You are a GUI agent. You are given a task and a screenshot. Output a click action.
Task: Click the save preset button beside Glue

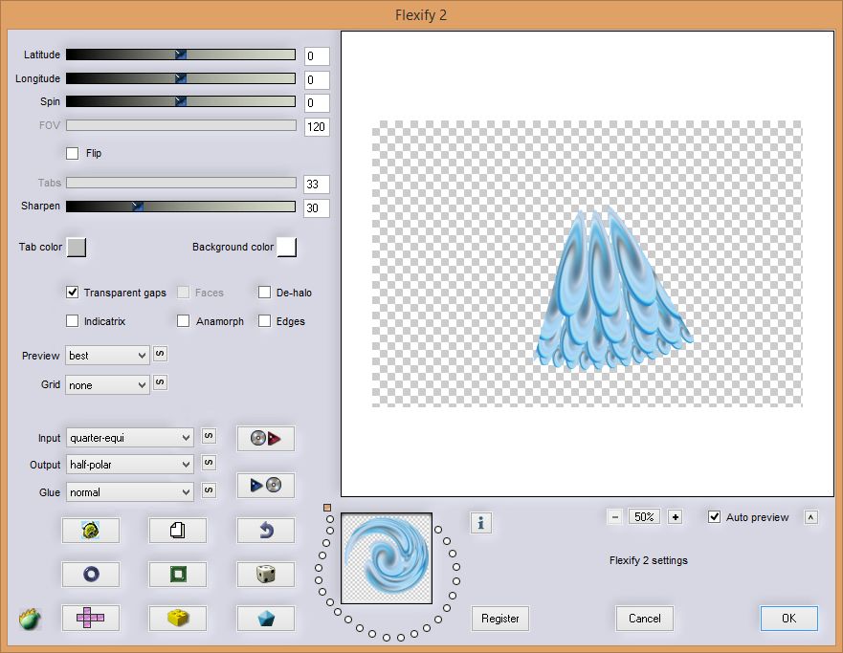click(266, 486)
